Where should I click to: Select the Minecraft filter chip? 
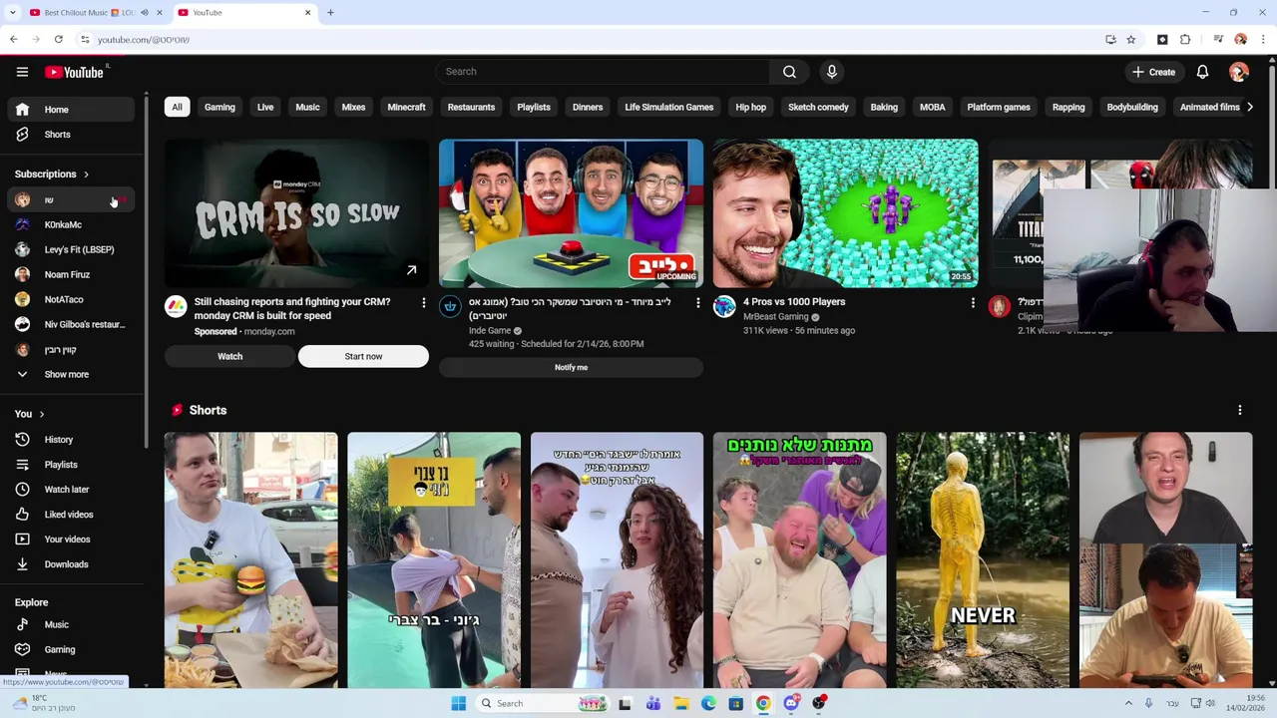(406, 108)
